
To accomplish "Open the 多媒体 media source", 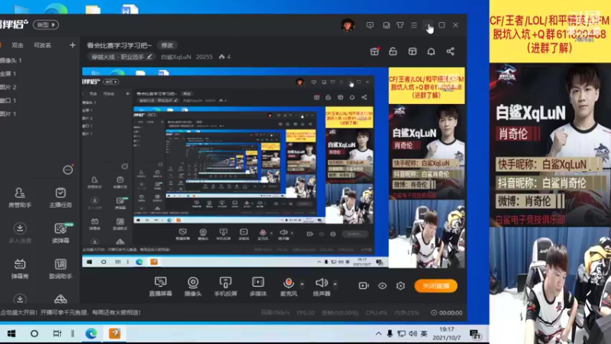I will pyautogui.click(x=258, y=287).
